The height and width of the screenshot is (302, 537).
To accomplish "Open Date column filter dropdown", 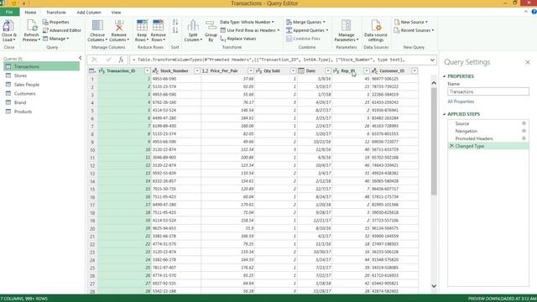I will click(x=328, y=70).
